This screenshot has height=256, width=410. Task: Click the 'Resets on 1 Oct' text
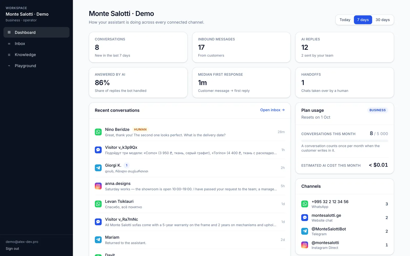[316, 117]
